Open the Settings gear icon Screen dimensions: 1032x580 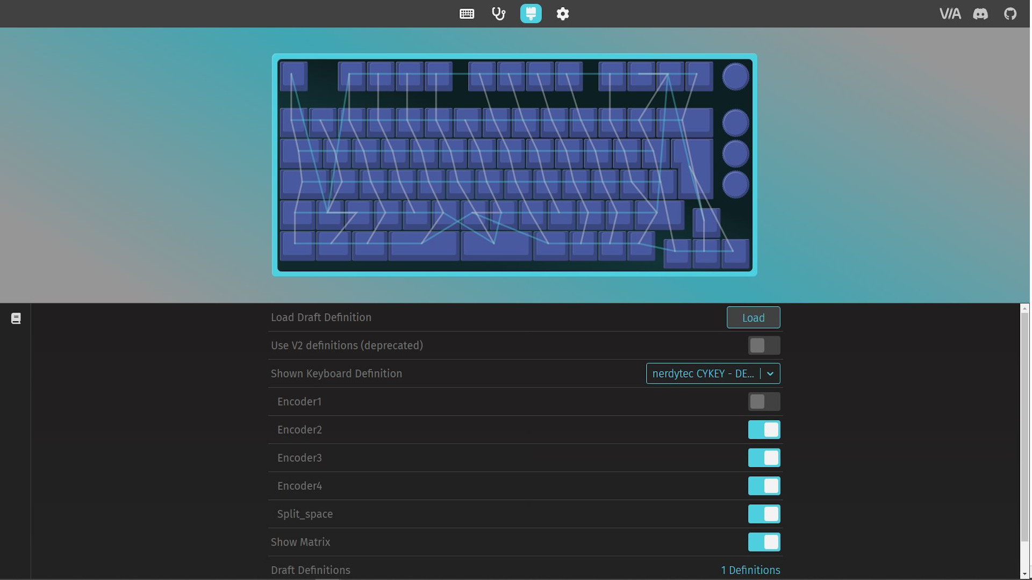coord(562,14)
